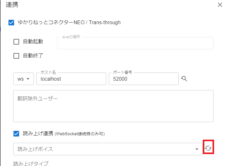Enable the 自動起動 checkbox
The height and width of the screenshot is (166, 226).
16,42
